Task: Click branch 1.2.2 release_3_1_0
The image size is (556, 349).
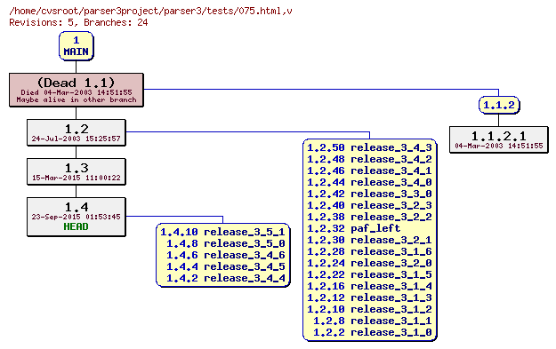Action: pos(373,332)
